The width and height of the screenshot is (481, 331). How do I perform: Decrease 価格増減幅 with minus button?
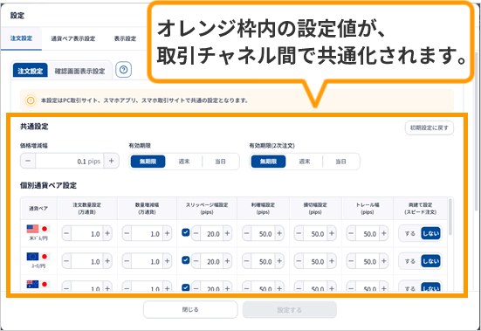(28, 161)
